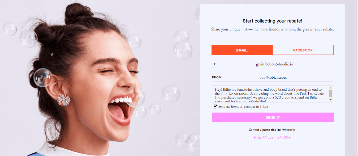Open the fbuy.me share link

pyautogui.click(x=272, y=137)
